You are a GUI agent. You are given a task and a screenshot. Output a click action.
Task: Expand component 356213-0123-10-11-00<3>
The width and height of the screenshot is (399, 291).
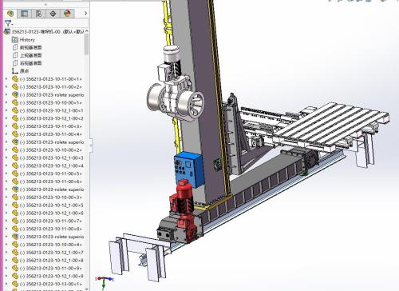[x=6, y=126]
